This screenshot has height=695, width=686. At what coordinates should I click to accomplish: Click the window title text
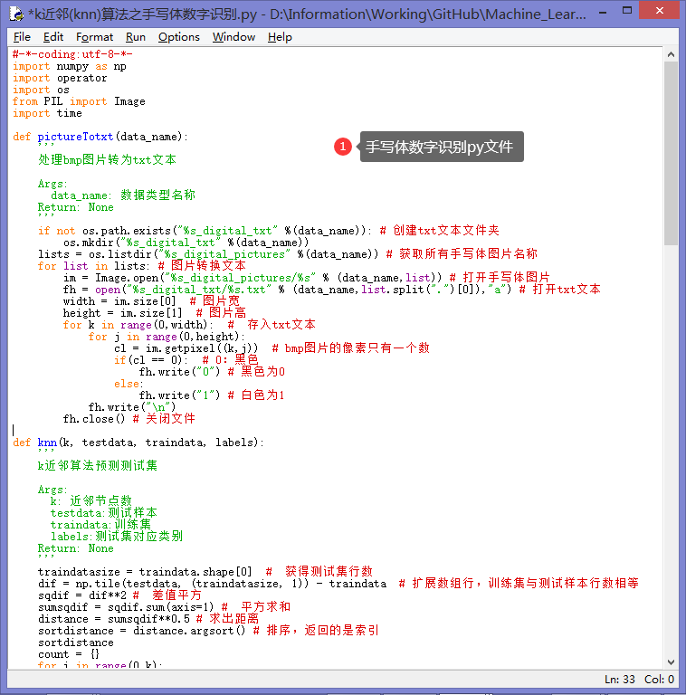pyautogui.click(x=307, y=14)
